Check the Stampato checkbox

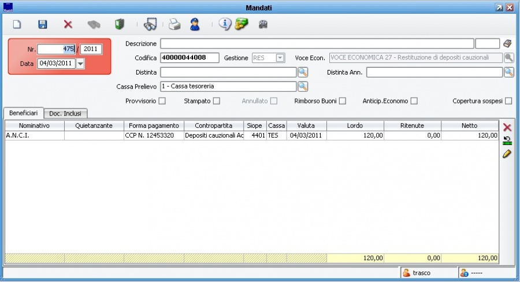(x=216, y=101)
